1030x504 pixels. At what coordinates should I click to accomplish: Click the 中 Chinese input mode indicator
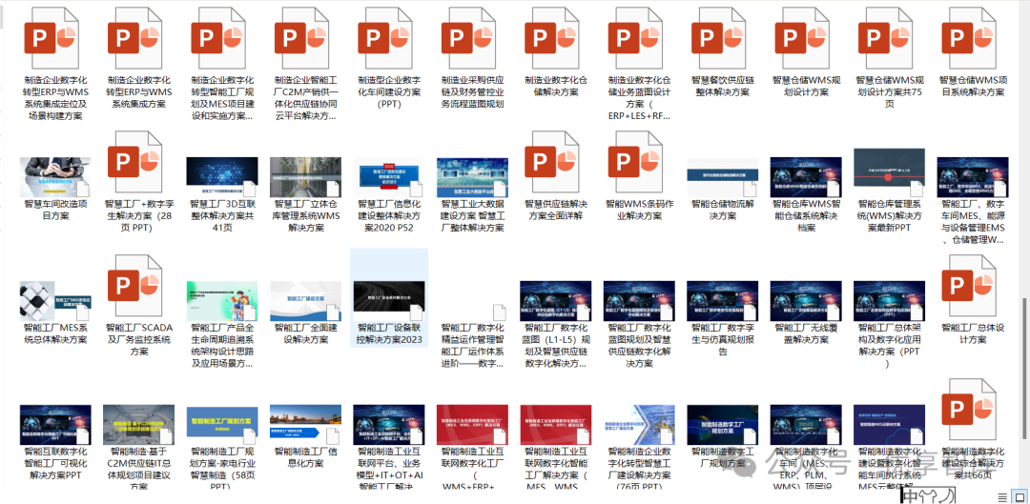pos(910,496)
